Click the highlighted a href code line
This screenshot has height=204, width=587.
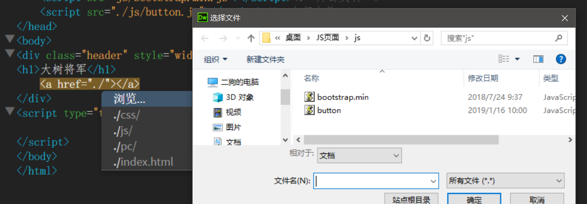point(90,84)
